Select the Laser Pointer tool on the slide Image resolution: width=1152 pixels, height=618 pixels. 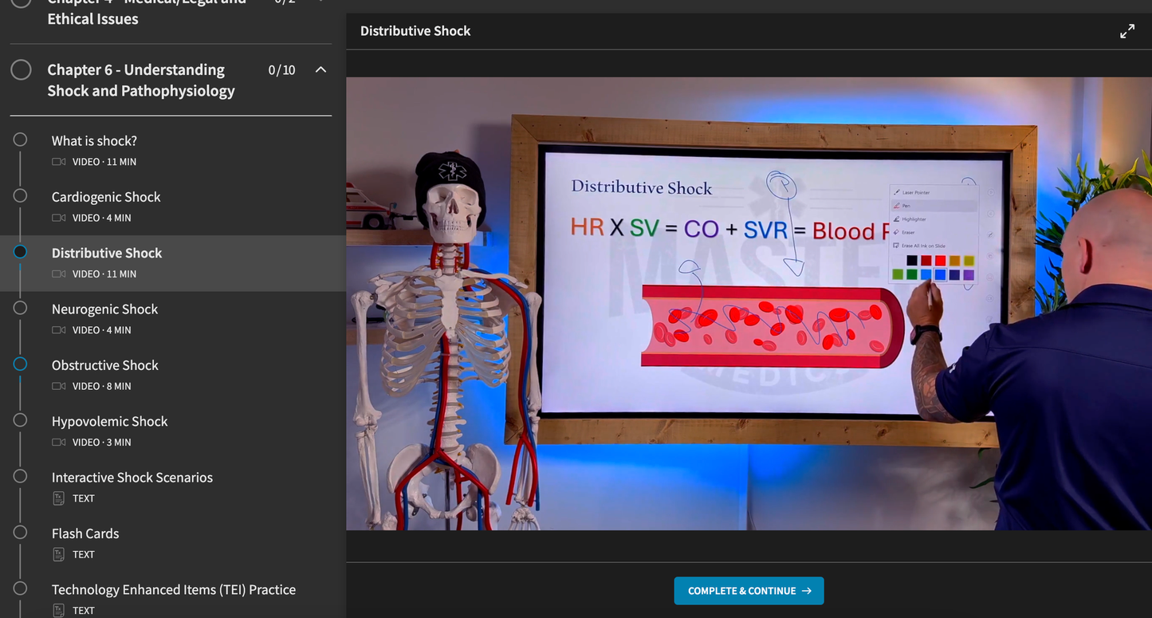pos(914,193)
